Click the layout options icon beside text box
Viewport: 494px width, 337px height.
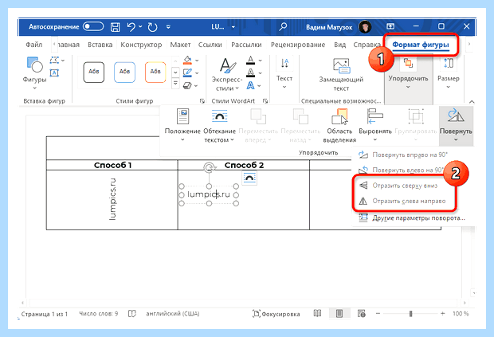tap(249, 178)
